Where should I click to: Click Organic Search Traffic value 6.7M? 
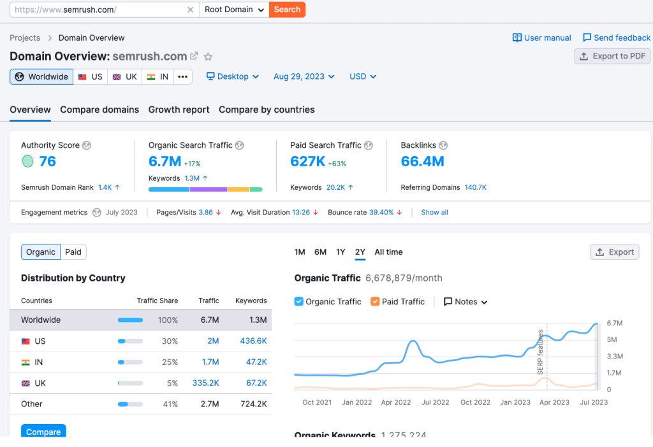(165, 161)
